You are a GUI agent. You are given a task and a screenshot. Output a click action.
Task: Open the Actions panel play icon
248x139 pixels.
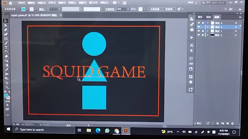point(191,38)
